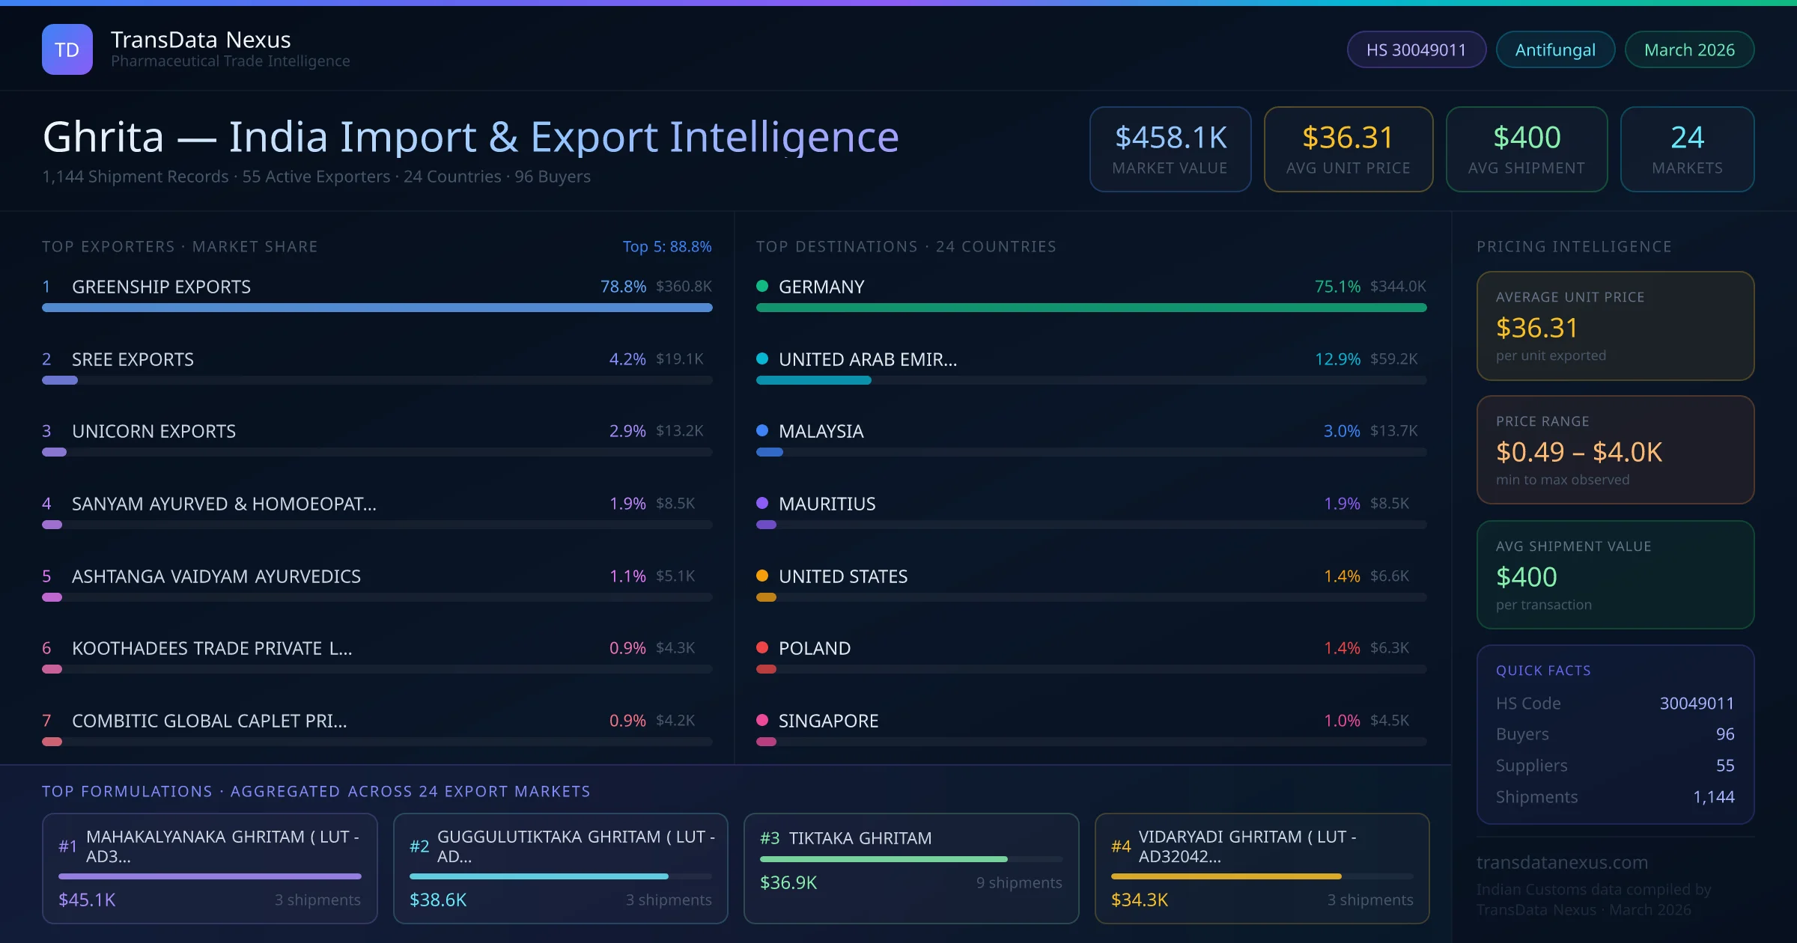This screenshot has height=943, width=1797.
Task: Select Tiktaka Ghritam formulation card
Action: [x=910, y=868]
